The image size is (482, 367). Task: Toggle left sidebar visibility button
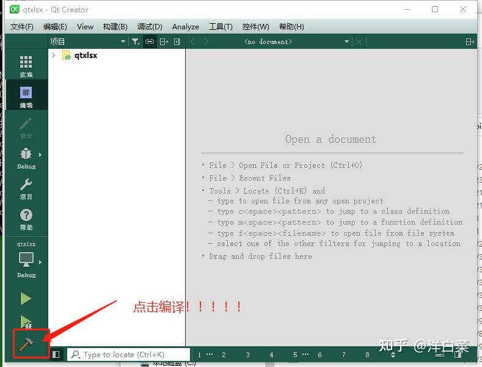(x=56, y=354)
